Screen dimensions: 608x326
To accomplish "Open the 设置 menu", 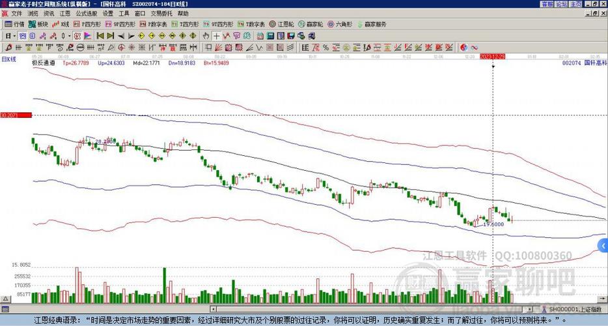I will point(108,14).
